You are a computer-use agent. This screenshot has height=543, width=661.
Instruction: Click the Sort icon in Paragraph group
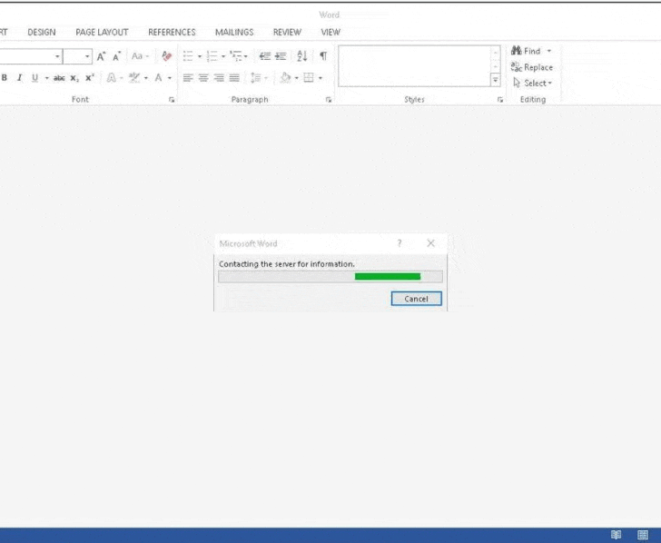coord(302,56)
